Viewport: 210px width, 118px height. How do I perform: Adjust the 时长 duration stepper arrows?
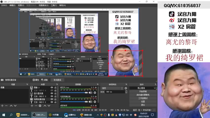126,92
